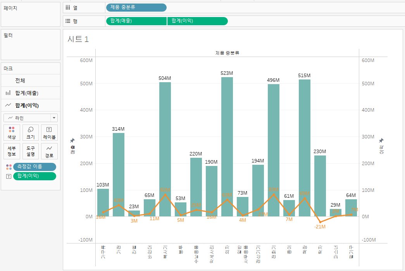Click the 페이지 shelf label
This screenshot has width=405, height=271.
click(x=10, y=8)
